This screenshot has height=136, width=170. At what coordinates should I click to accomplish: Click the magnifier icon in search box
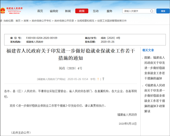(x=152, y=11)
